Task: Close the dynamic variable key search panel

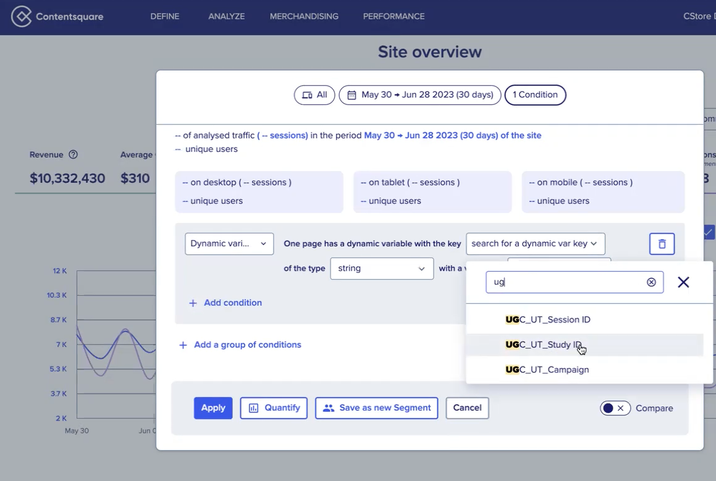Action: [x=683, y=282]
